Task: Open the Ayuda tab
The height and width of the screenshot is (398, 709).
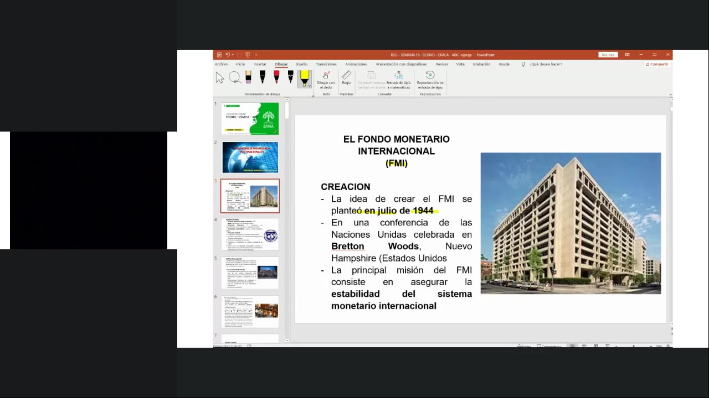Action: (504, 64)
